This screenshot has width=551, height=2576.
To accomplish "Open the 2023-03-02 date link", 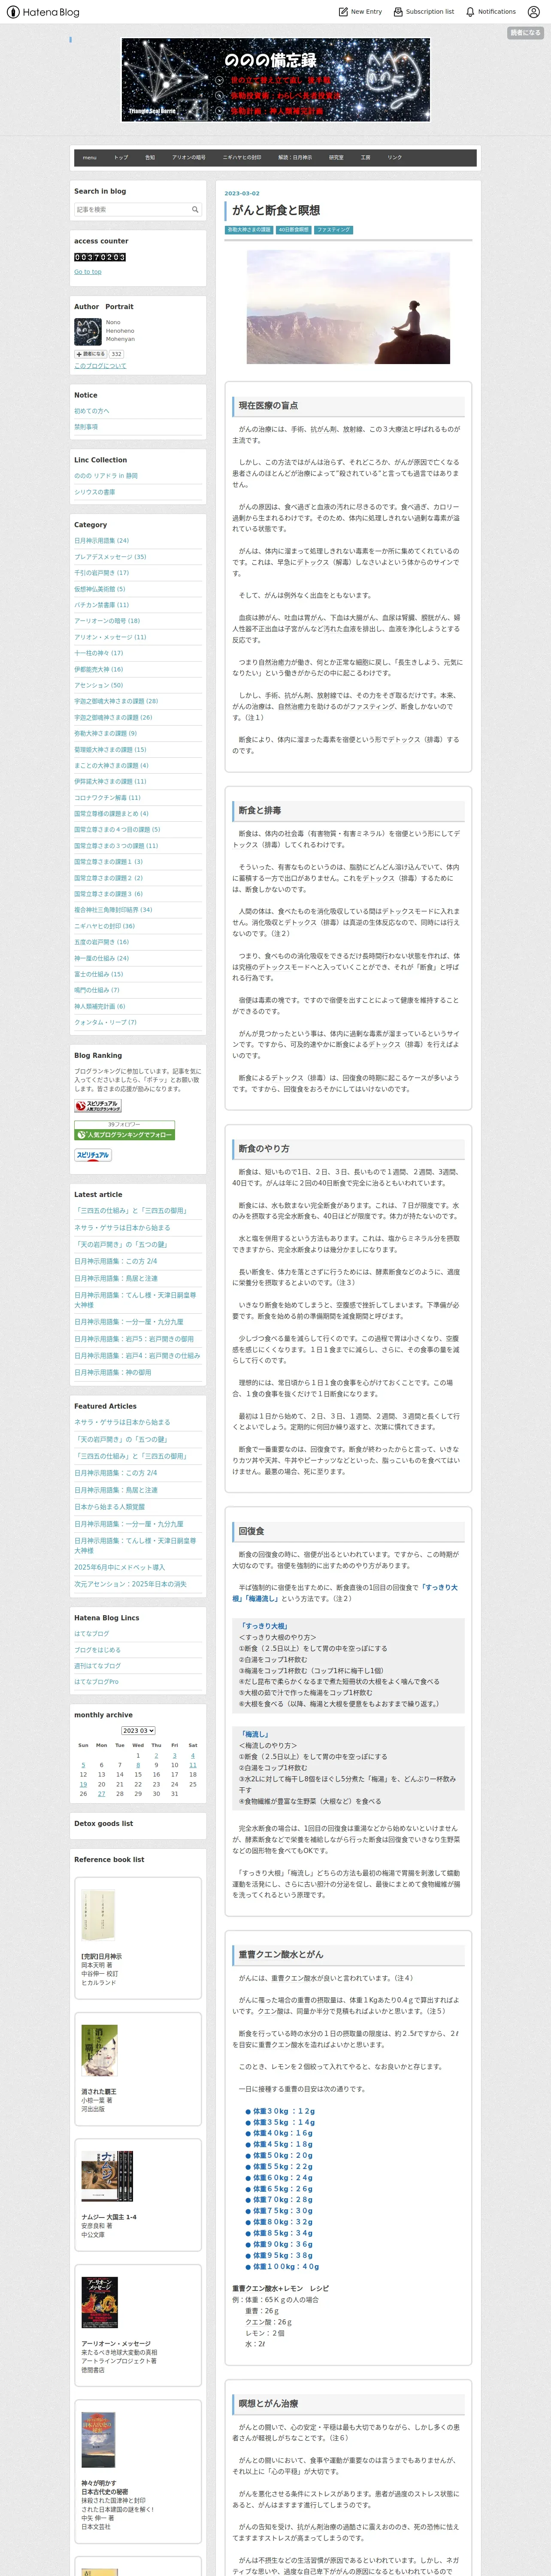I will 242,194.
